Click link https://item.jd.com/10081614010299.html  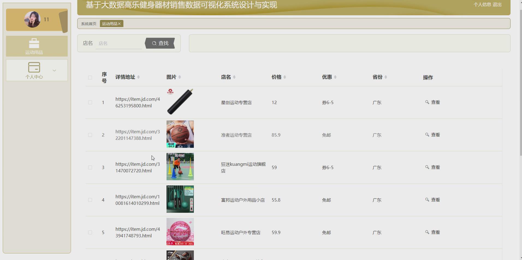pyautogui.click(x=138, y=200)
